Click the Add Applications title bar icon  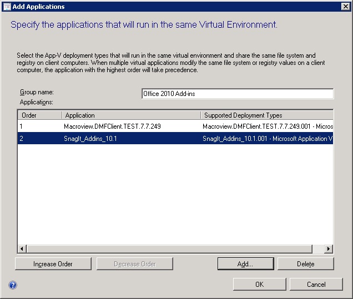pyautogui.click(x=6, y=7)
